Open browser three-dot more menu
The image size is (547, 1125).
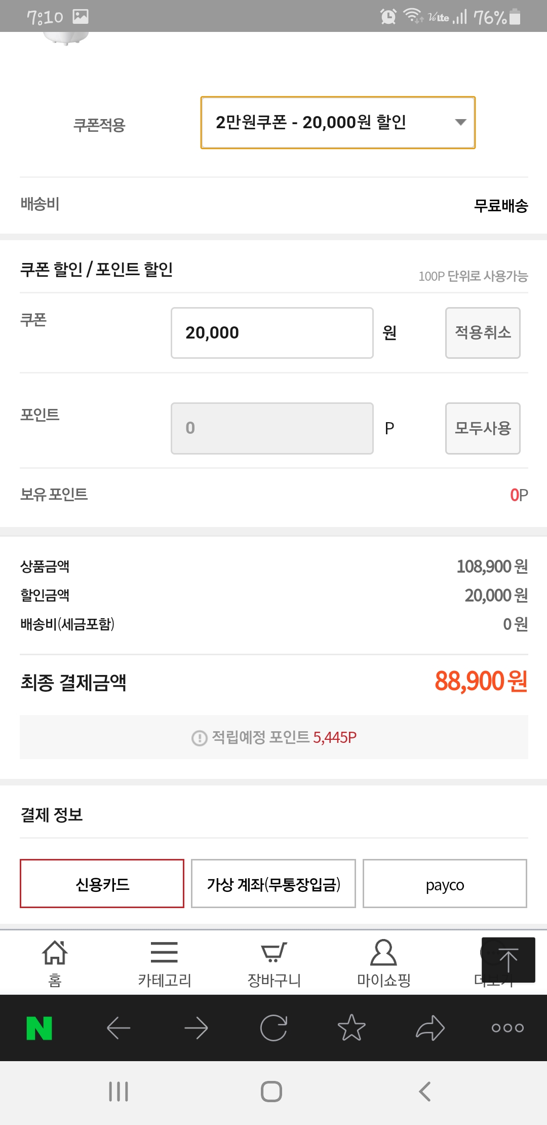coord(507,1028)
